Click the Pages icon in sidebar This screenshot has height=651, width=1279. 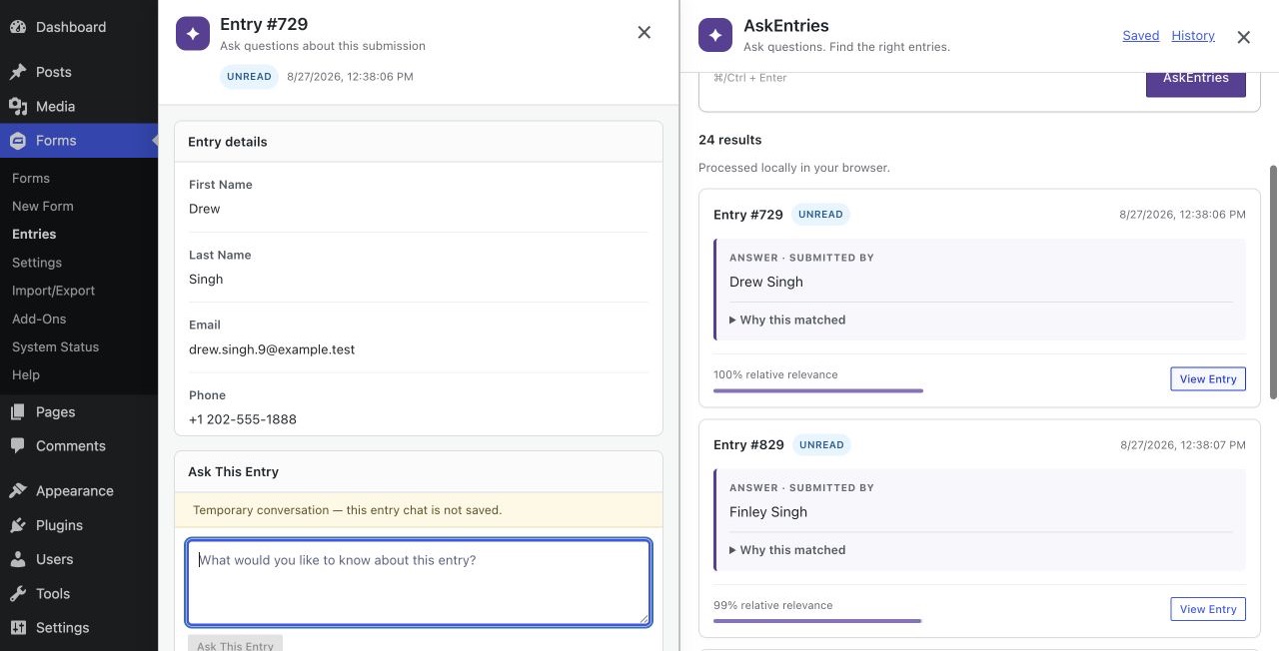(18, 411)
